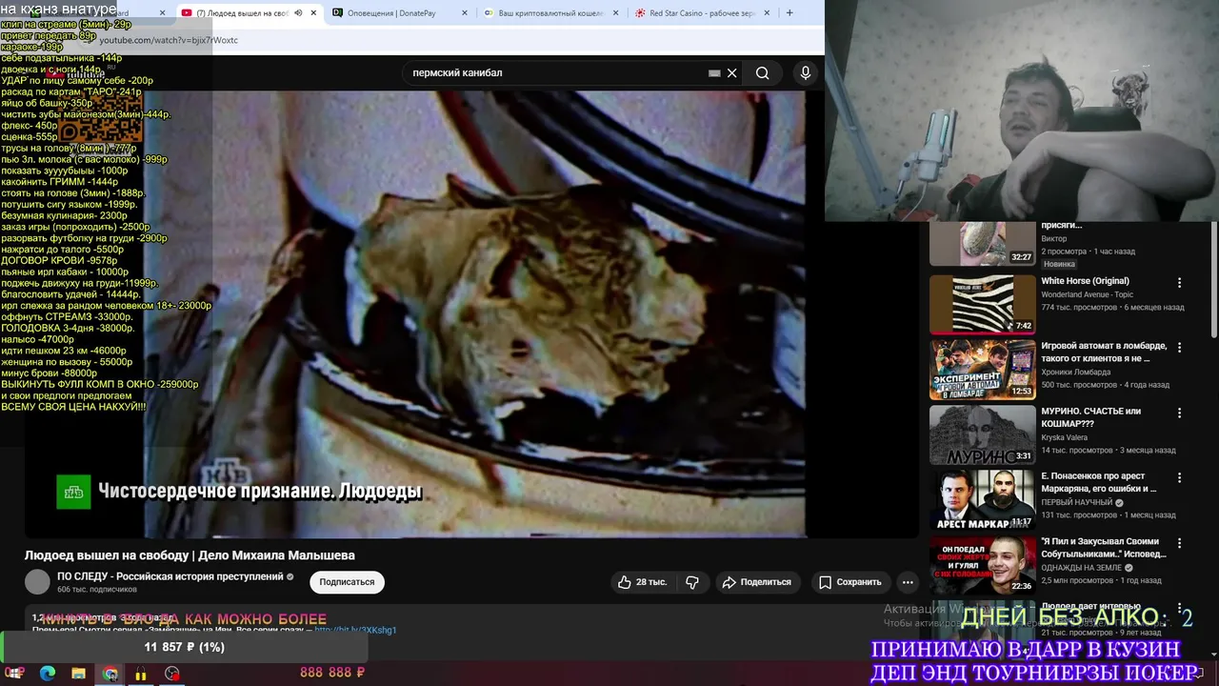Like the video with thumbs-up 28 тыс.
Viewport: 1219px width, 686px height.
(643, 582)
